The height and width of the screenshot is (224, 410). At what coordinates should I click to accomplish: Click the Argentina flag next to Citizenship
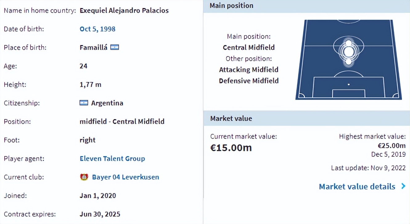click(84, 103)
